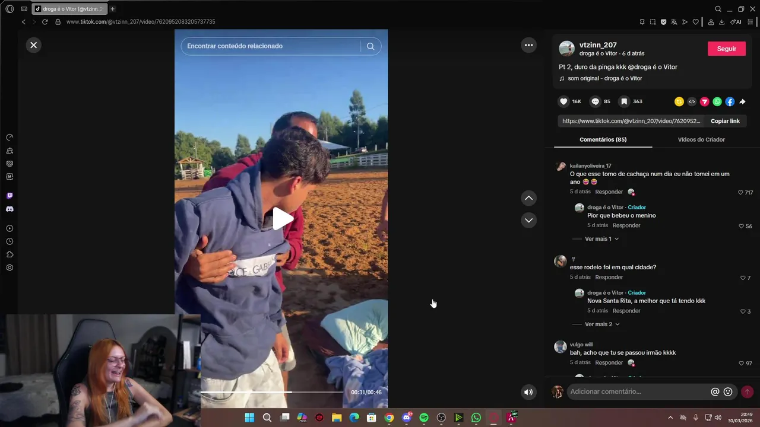Follow vtzinn_207 with Seguir button
The image size is (760, 427).
pos(726,49)
